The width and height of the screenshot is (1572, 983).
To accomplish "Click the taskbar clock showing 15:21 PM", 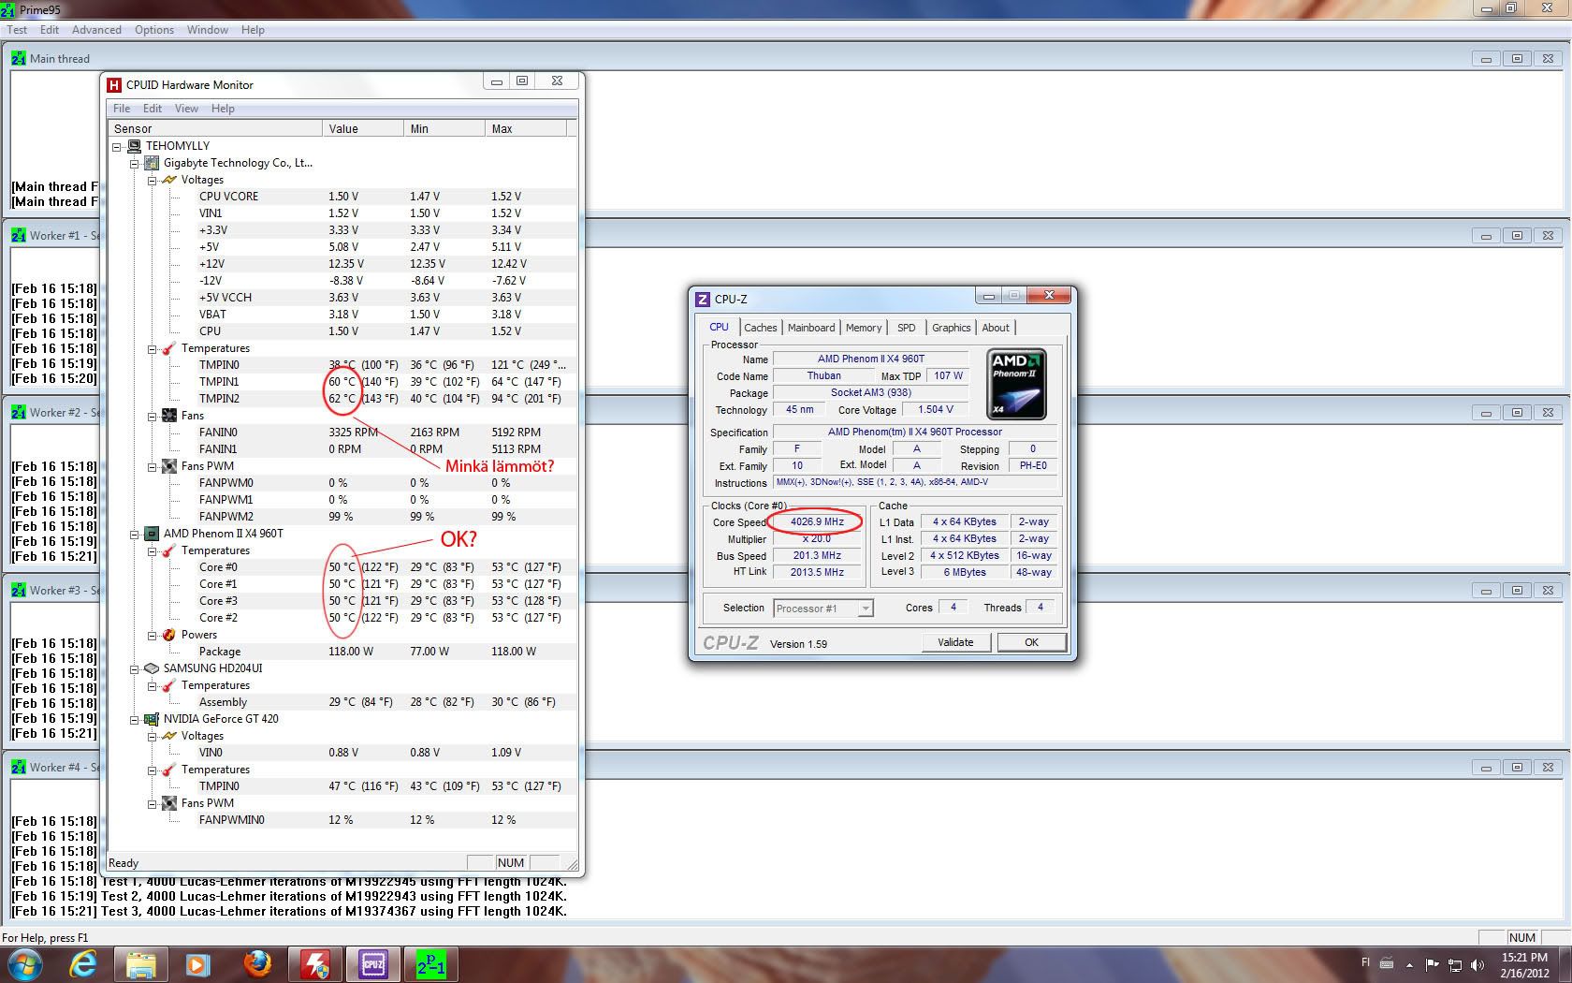I will (x=1524, y=965).
